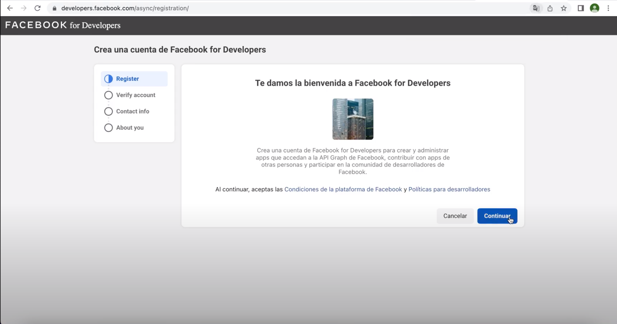
Task: Open the green profile avatar
Action: tap(595, 8)
